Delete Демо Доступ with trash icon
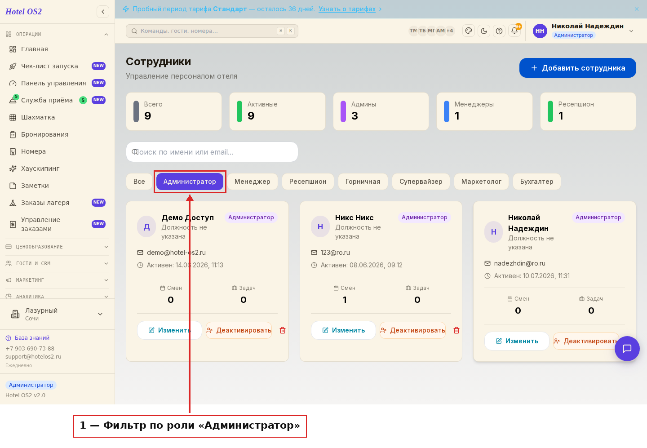Screen dimensions: 647x448 point(283,330)
